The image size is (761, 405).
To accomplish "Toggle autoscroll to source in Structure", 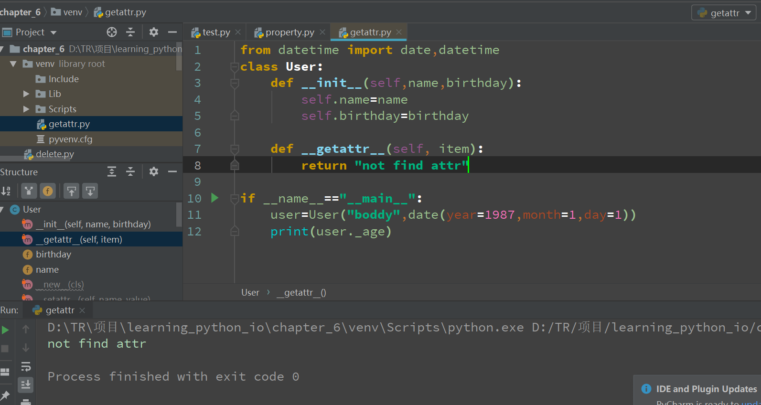I will pos(72,191).
